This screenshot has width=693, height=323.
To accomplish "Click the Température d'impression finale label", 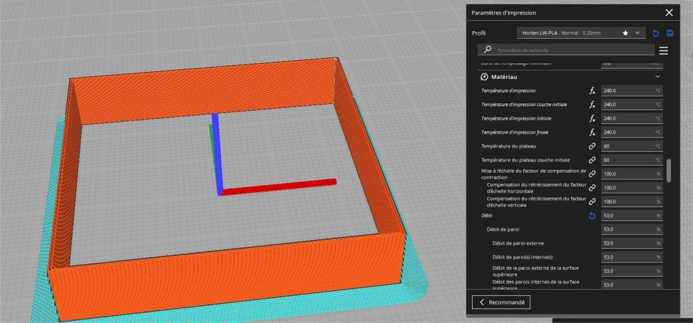I will coord(516,132).
